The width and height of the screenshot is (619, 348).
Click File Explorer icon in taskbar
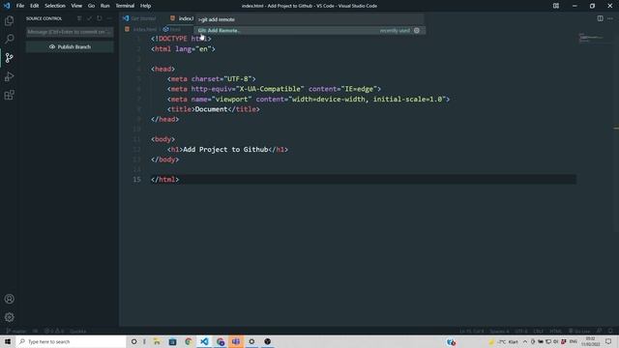[157, 341]
